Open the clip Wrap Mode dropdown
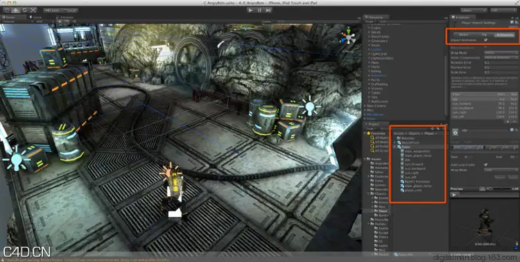Viewport: 520px width, 262px height. pyautogui.click(x=501, y=170)
